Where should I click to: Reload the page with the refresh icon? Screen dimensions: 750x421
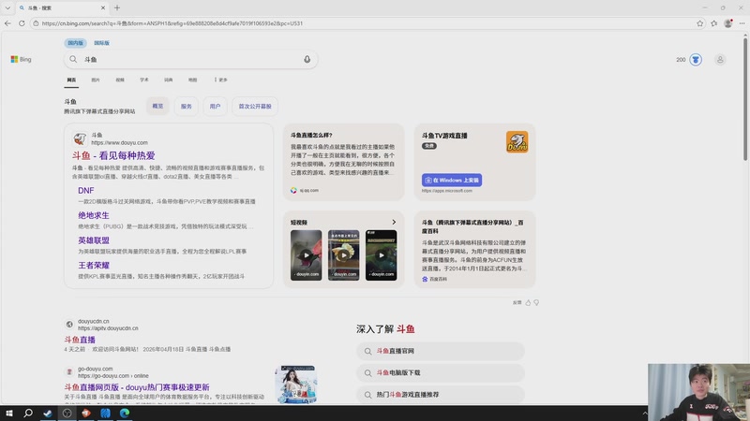point(22,22)
